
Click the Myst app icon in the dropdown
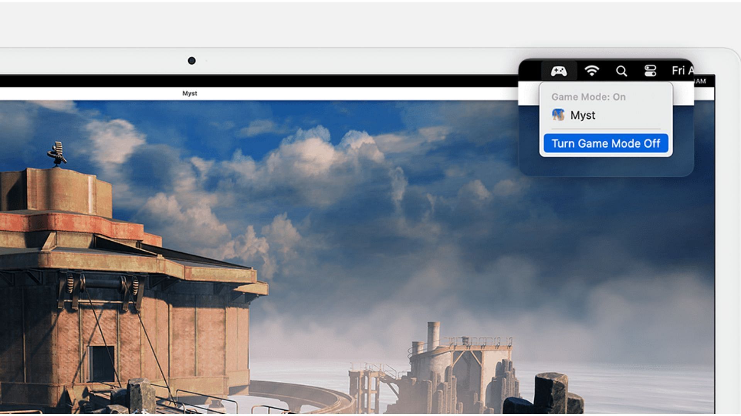(x=558, y=115)
